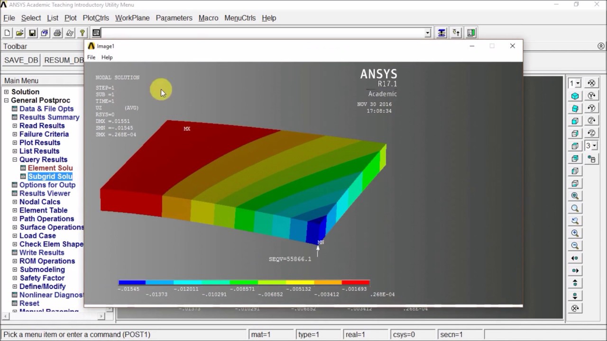Open Help menu in Image1 window
Viewport: 607px width, 341px height.
(107, 57)
